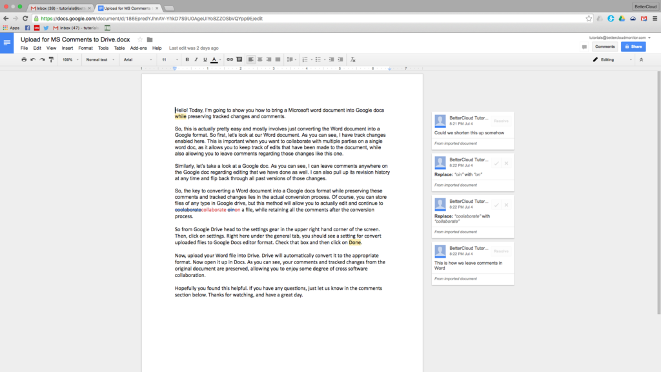Open the Tools menu
The height and width of the screenshot is (372, 661).
click(x=103, y=48)
